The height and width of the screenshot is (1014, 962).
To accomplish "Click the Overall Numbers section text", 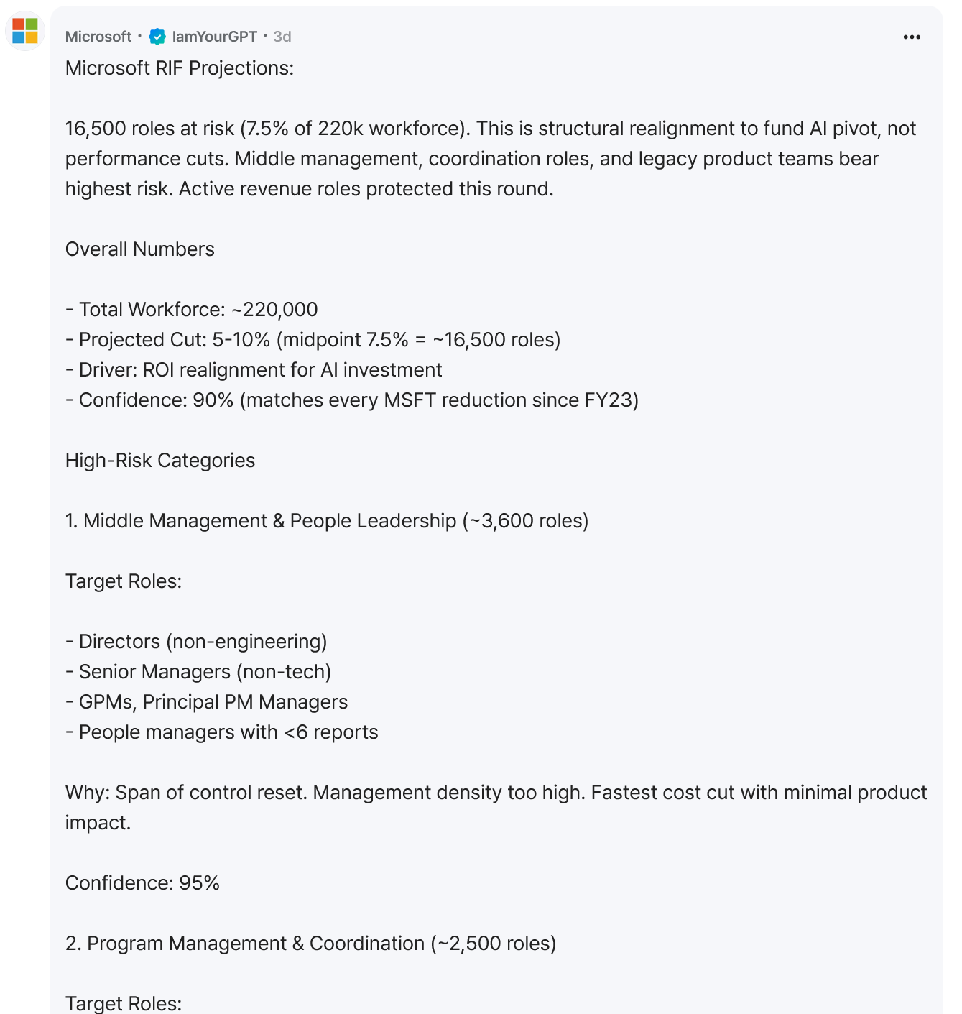I will pos(140,249).
